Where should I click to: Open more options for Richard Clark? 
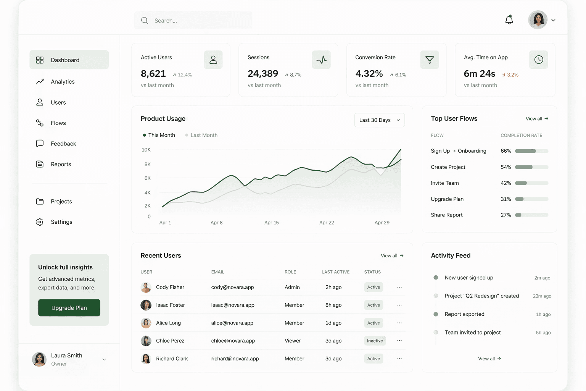coord(399,359)
